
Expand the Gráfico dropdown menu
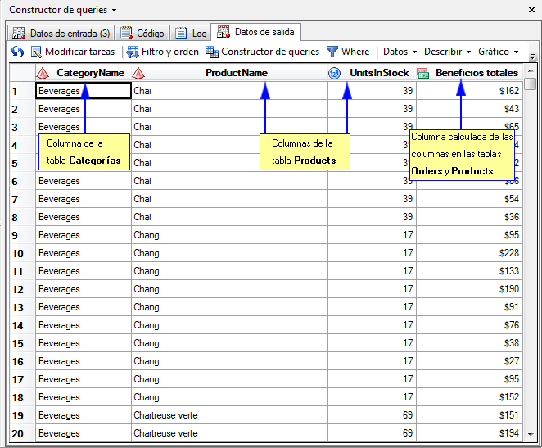tap(498, 52)
